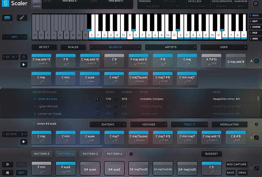
Task: Show notes info for Locrian nat. 3 scale
Action: [x=115, y=114]
